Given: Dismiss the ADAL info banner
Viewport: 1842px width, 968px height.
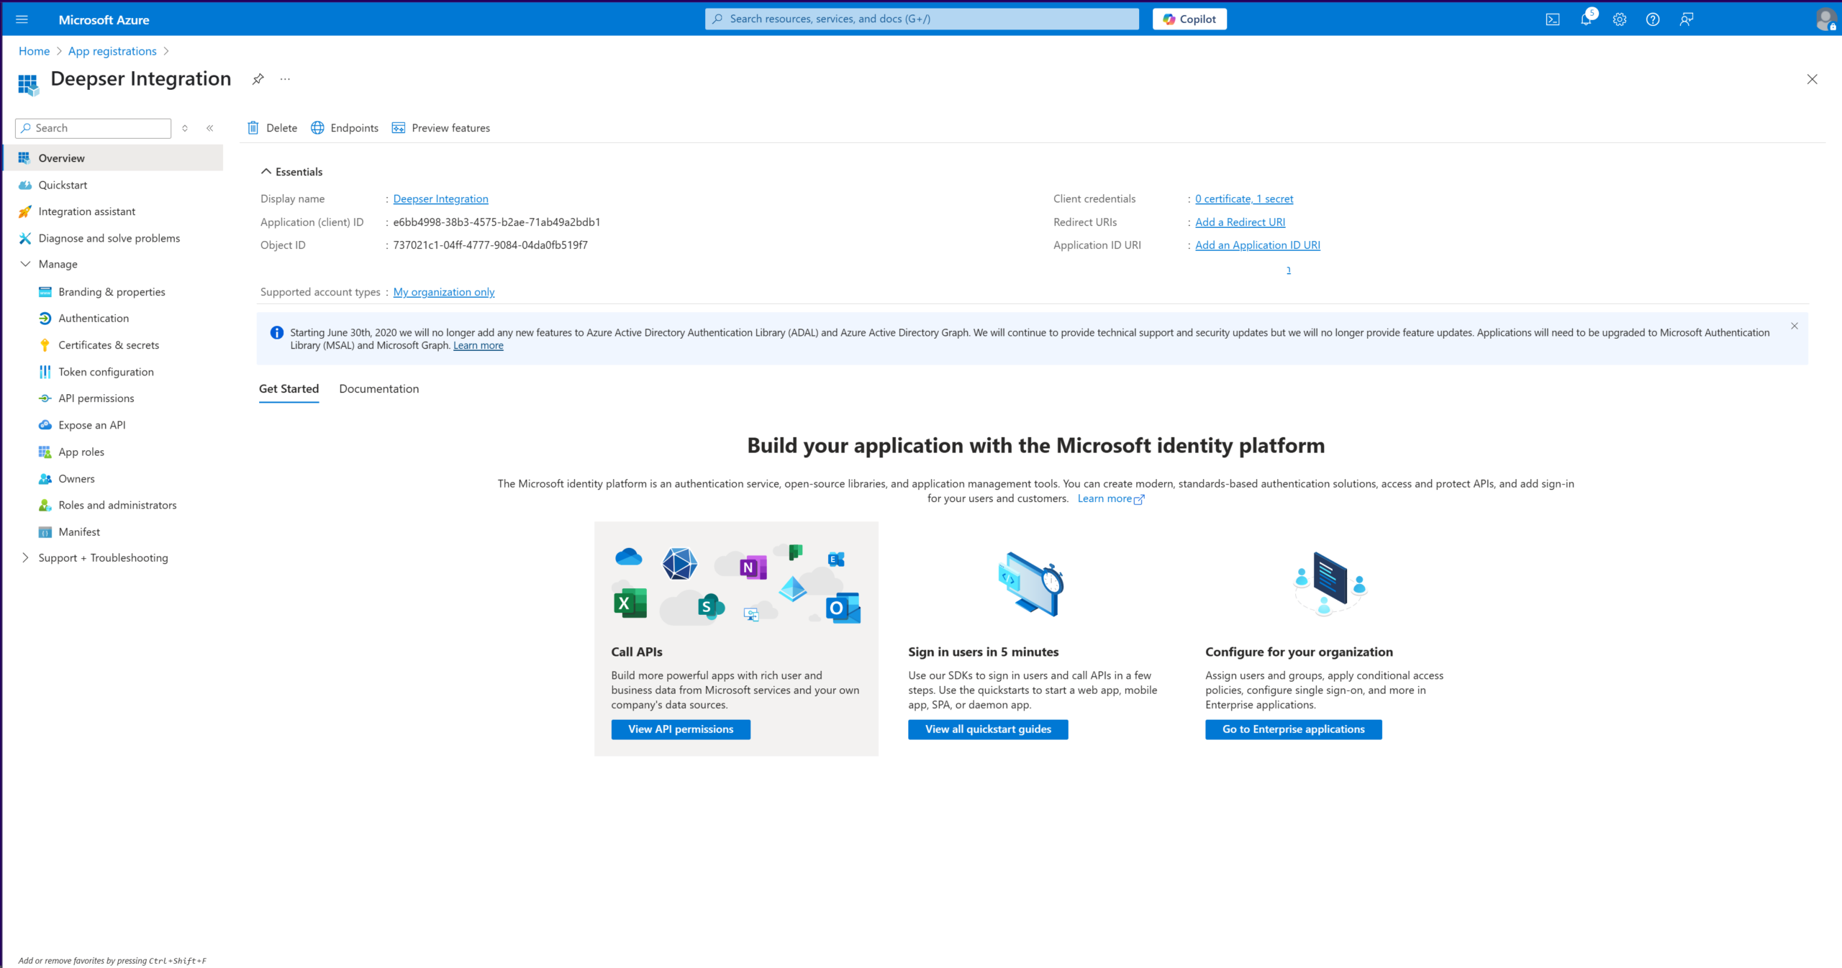Looking at the screenshot, I should (1795, 326).
